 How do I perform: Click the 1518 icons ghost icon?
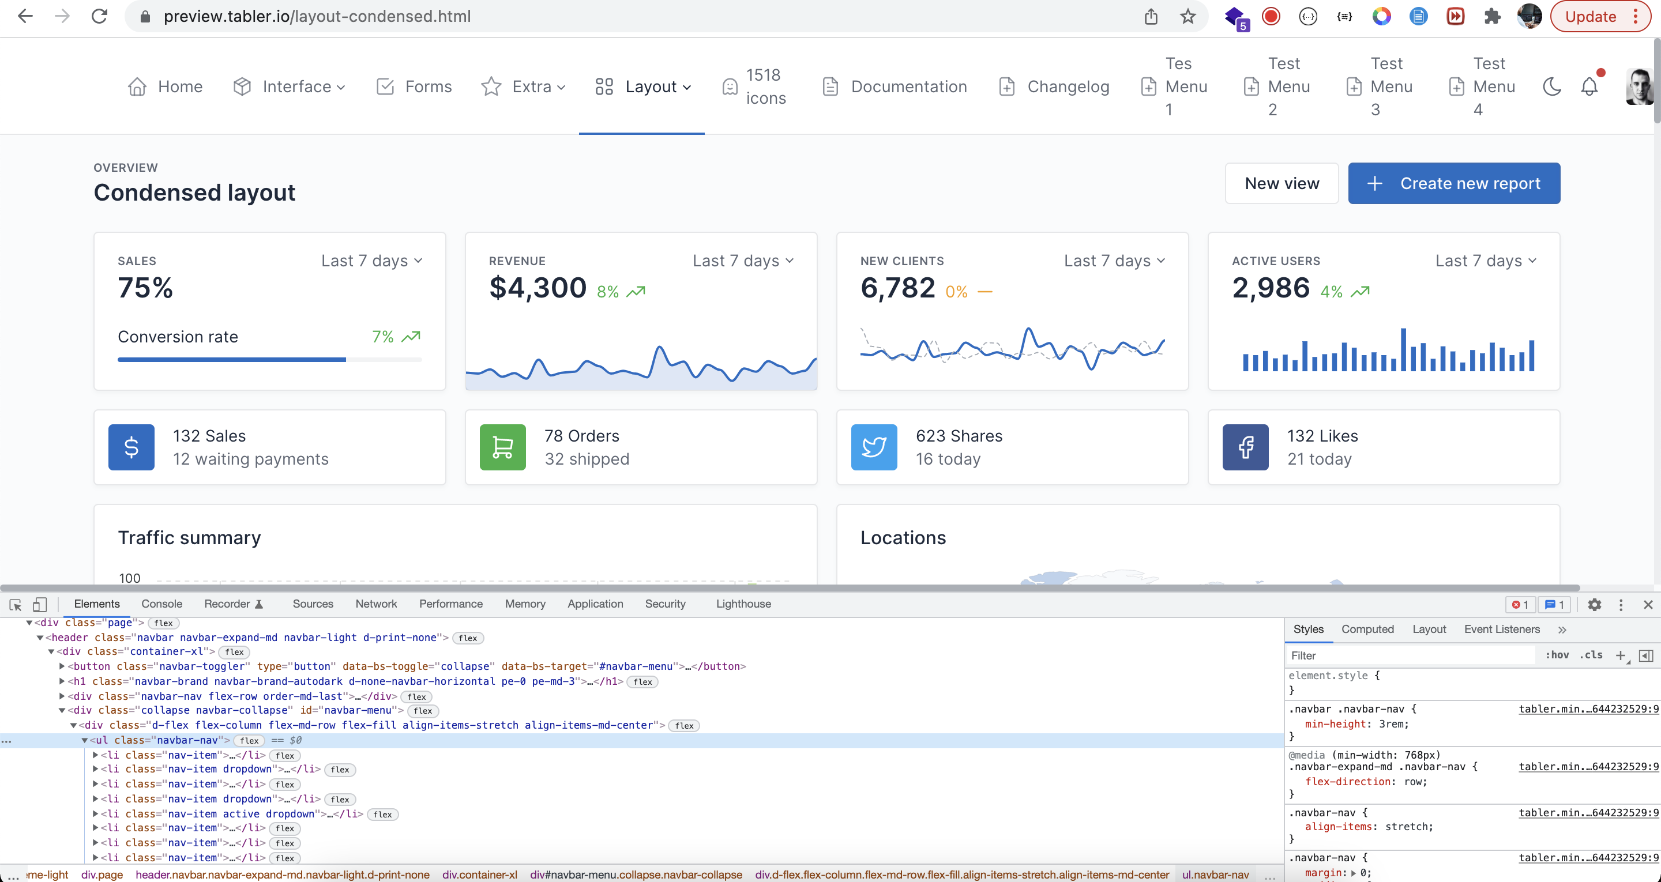729,86
